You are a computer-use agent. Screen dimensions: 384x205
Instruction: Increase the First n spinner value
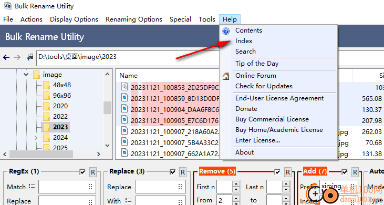click(236, 184)
